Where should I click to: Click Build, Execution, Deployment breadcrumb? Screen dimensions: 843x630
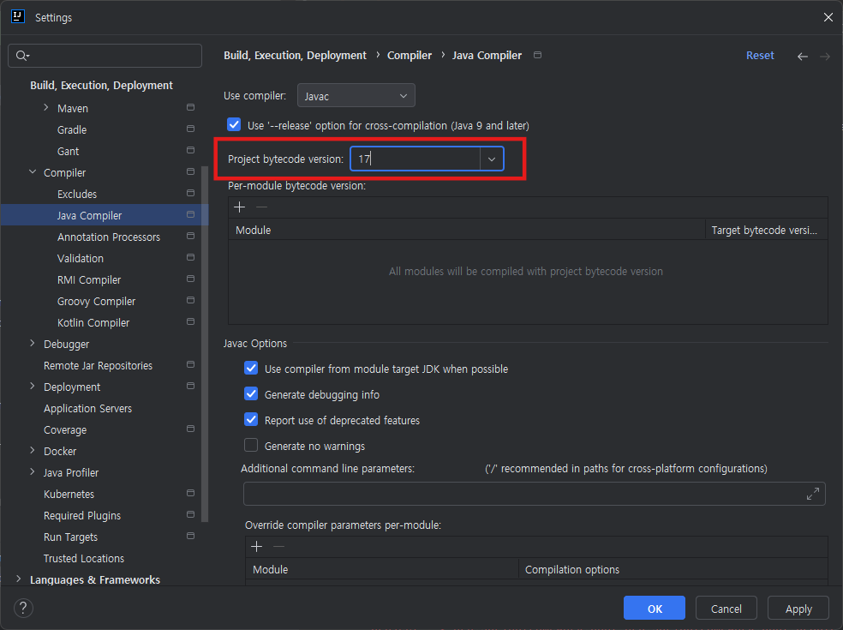click(295, 56)
